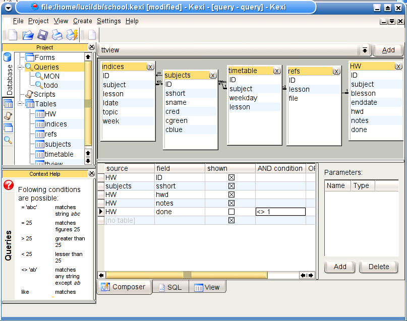The width and height of the screenshot is (407, 321).
Task: Click the Scripts scroll icon in sidebar
Action: [x=8, y=116]
